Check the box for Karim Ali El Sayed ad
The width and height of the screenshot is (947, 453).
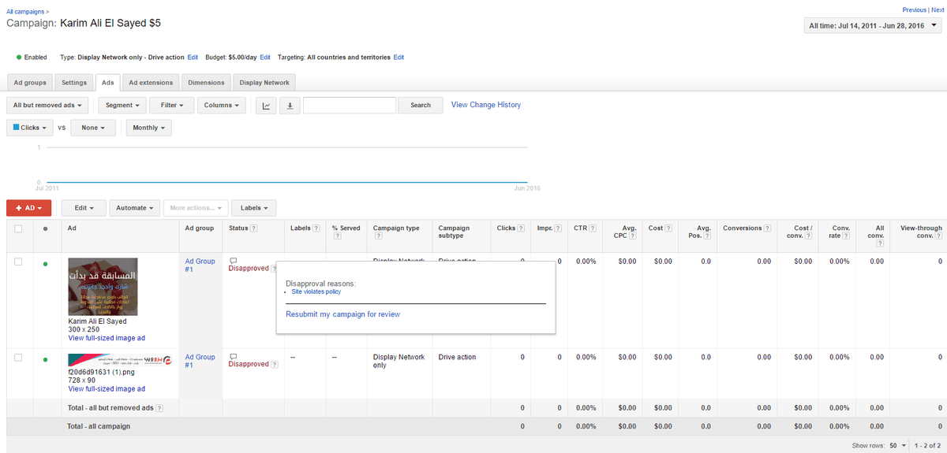(19, 262)
